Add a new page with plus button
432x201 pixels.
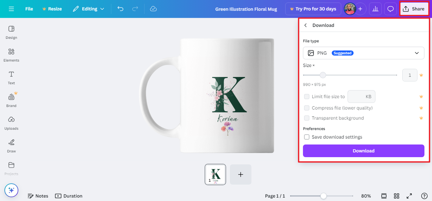click(x=241, y=174)
